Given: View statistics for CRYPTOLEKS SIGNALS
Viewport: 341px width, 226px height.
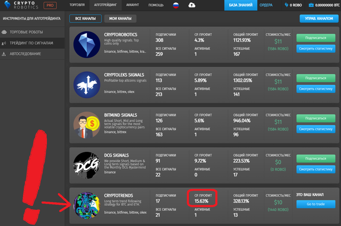Looking at the screenshot, I should point(316,89).
